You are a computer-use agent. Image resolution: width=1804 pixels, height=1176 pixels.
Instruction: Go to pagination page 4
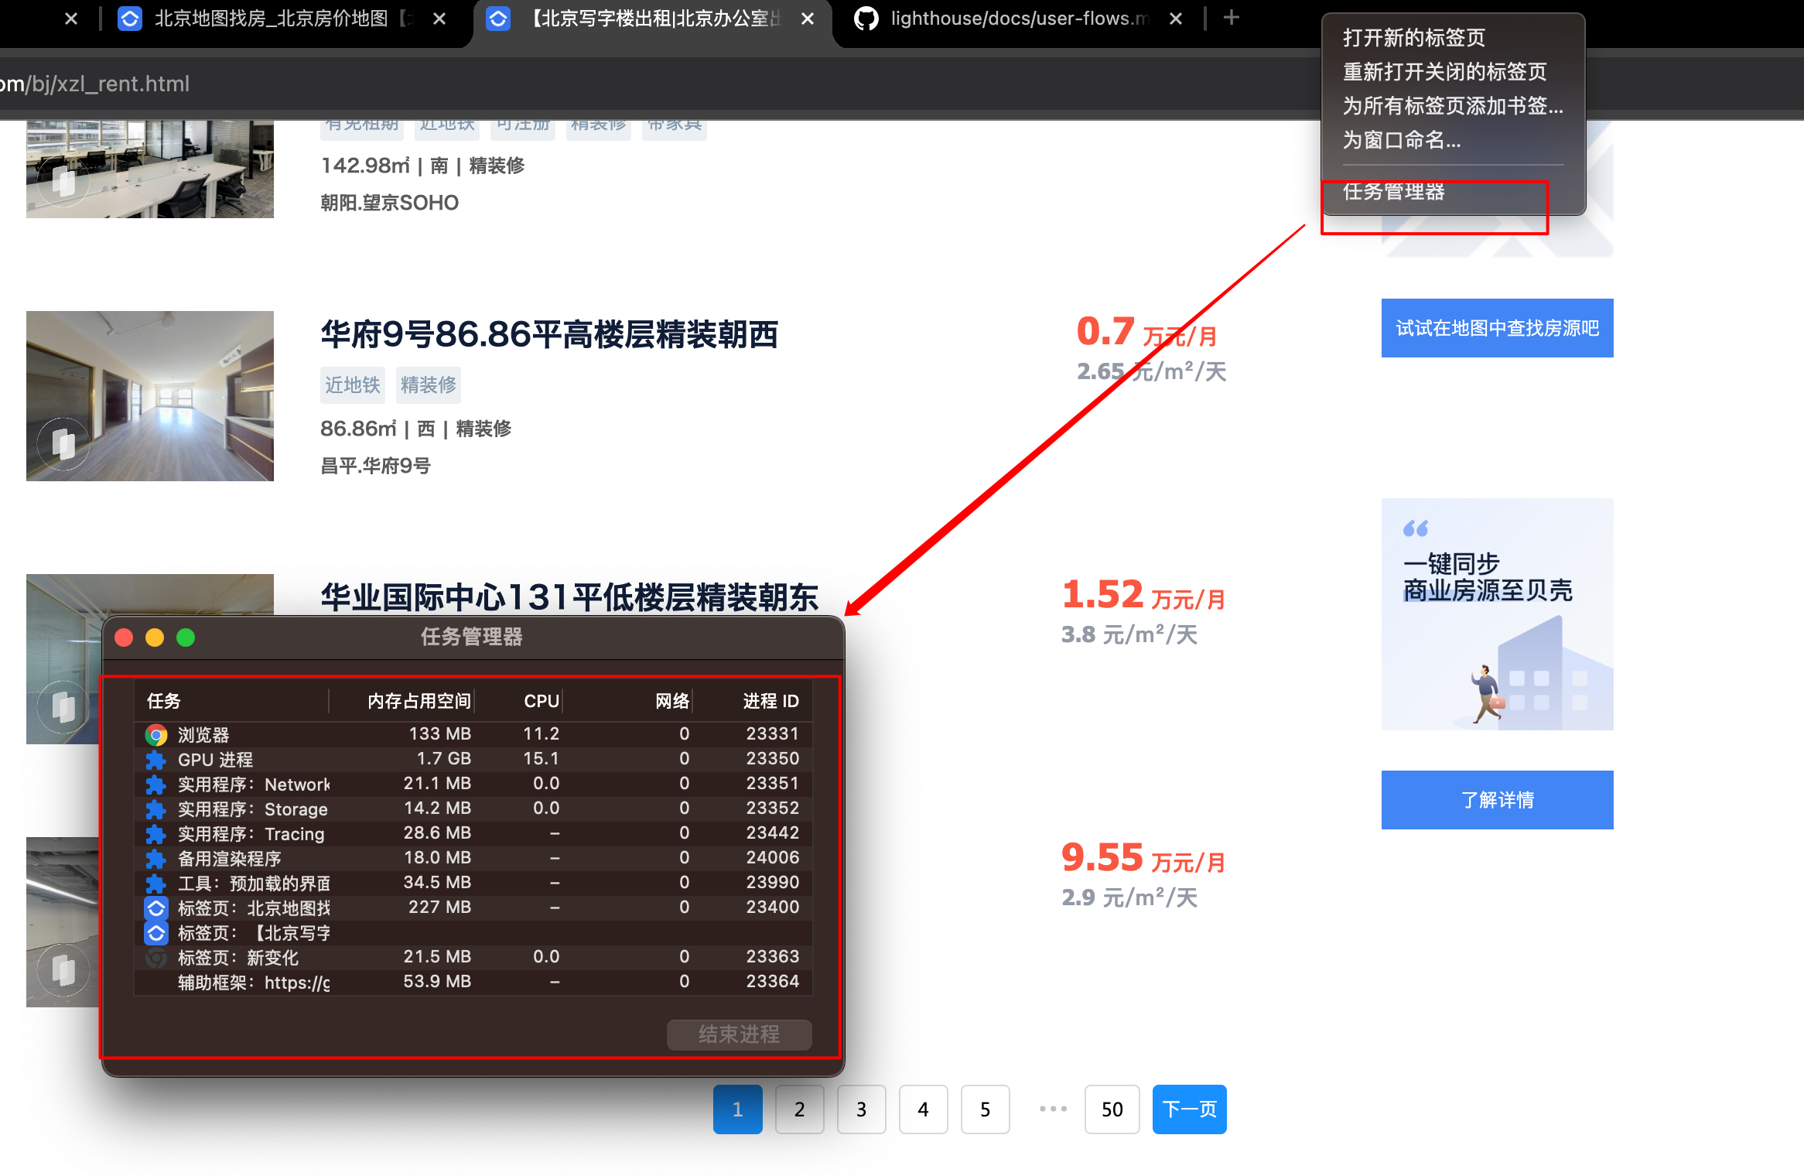tap(923, 1109)
